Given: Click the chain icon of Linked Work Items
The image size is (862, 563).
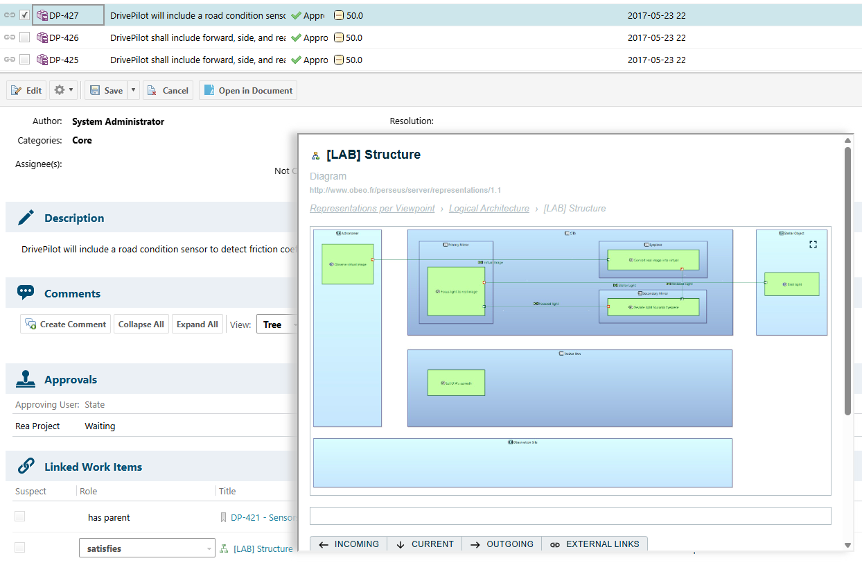Looking at the screenshot, I should tap(26, 466).
